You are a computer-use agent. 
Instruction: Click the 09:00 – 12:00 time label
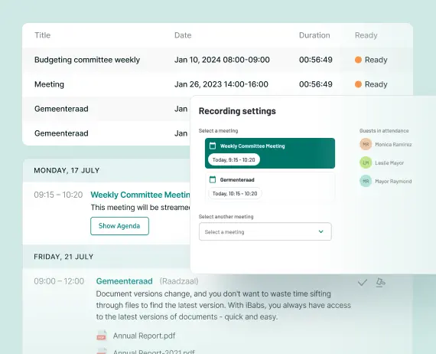(x=59, y=281)
